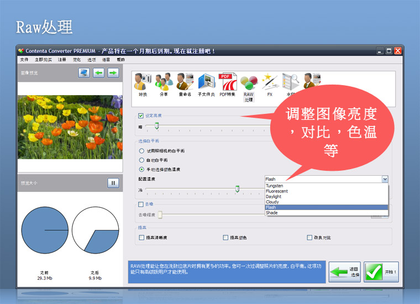The image size is (420, 304).
Task: Choose Fluorescent from the dropdown list
Action: pyautogui.click(x=326, y=191)
